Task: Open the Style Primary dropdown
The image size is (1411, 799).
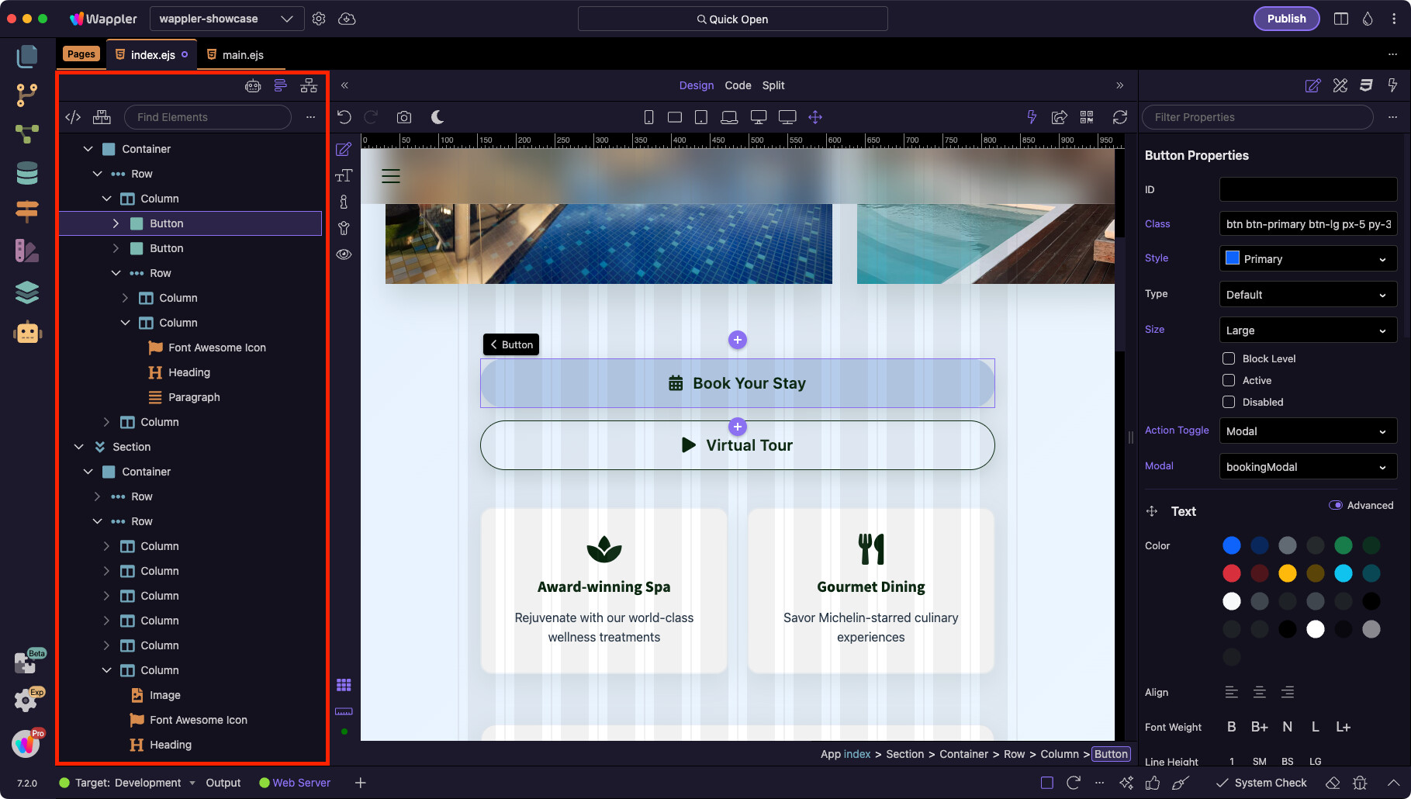Action: point(1308,259)
